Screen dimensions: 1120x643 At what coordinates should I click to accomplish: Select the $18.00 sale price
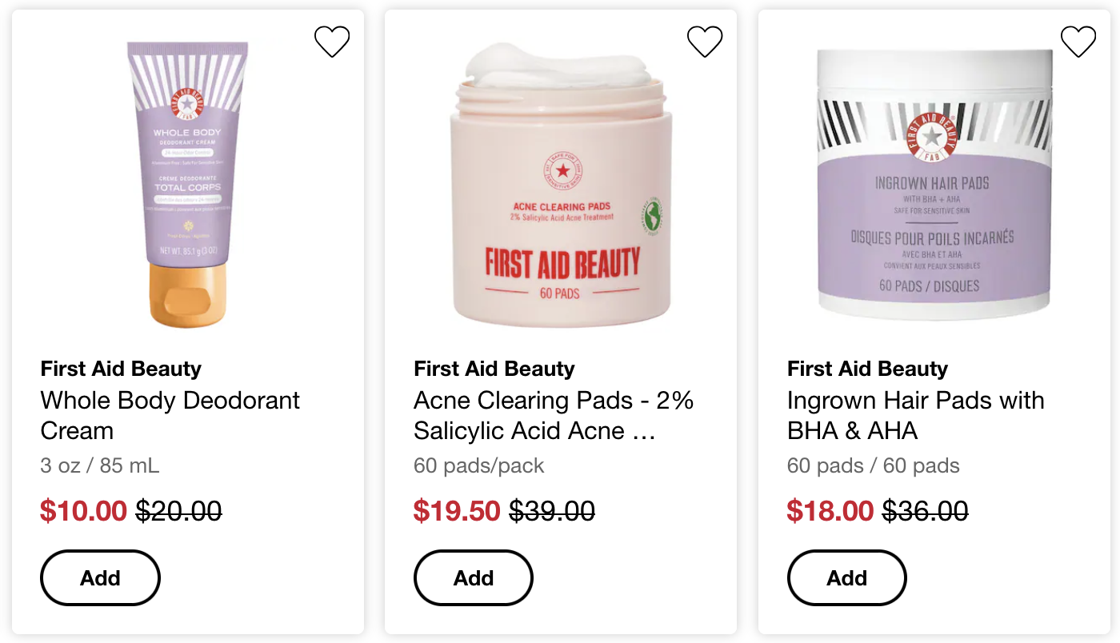coord(830,511)
